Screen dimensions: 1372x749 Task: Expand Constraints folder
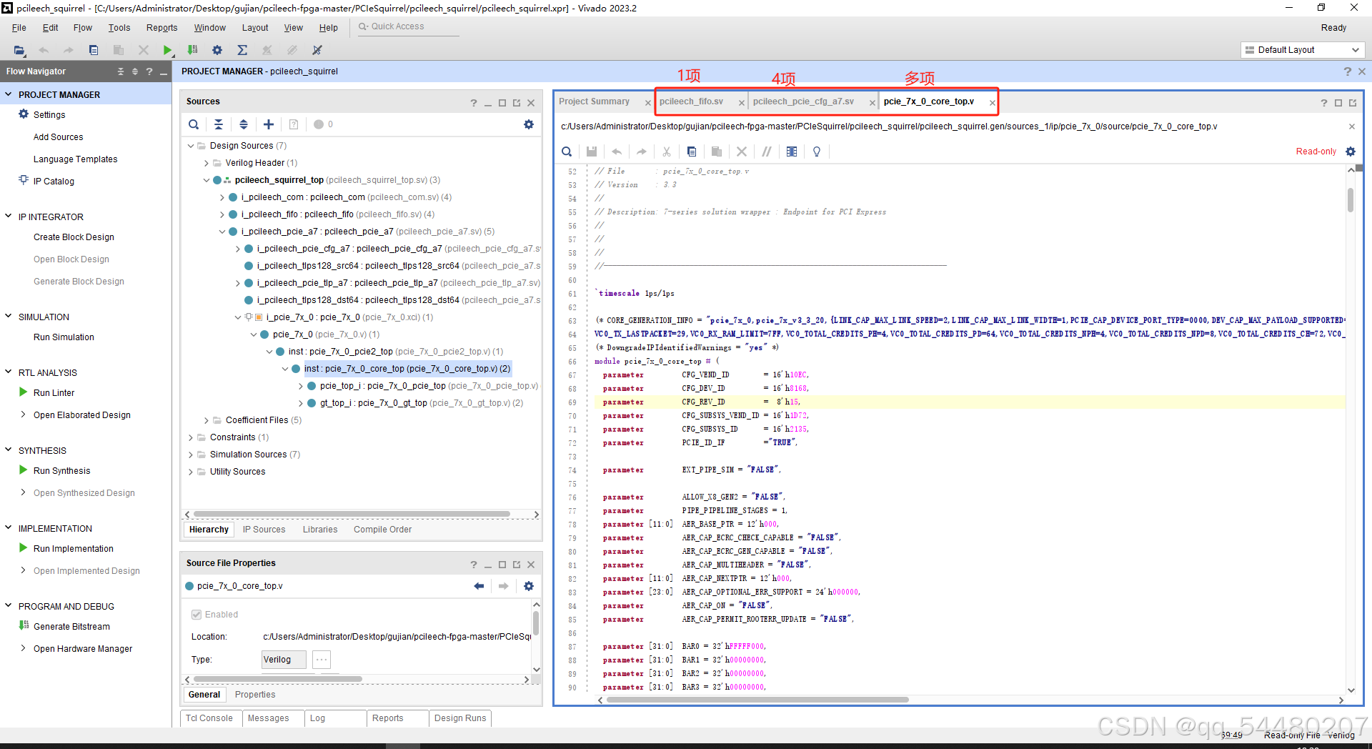(x=191, y=437)
